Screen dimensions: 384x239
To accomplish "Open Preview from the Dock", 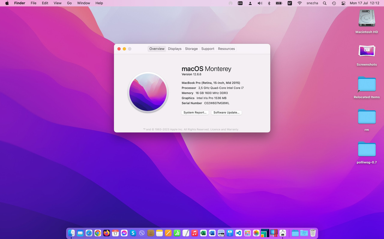I will click(221, 233).
